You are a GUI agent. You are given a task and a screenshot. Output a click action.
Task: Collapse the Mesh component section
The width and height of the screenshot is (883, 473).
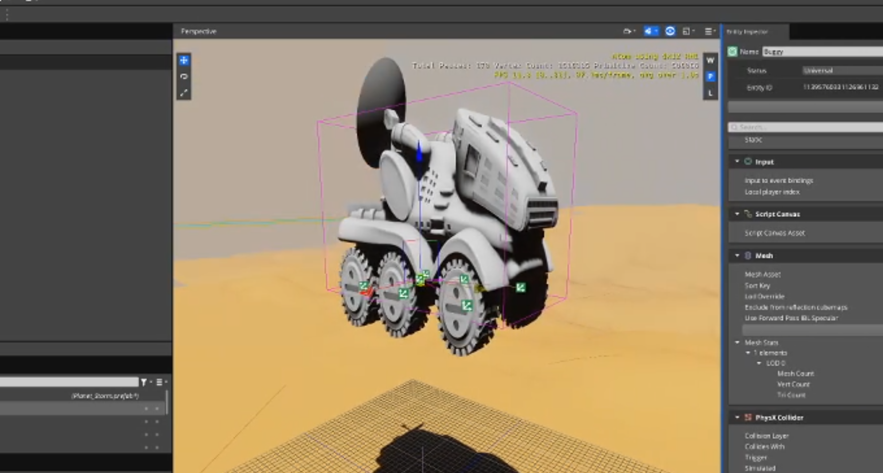pyautogui.click(x=737, y=256)
